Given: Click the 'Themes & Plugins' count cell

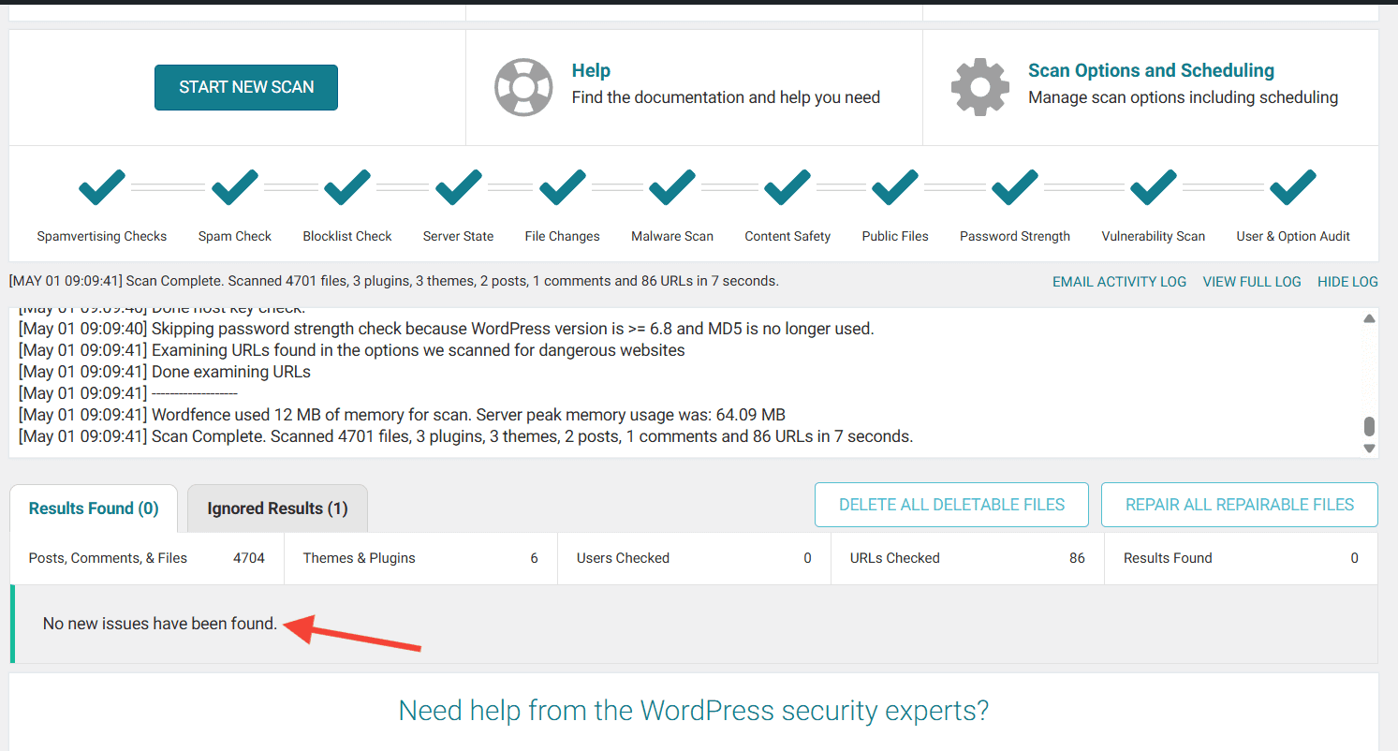Looking at the screenshot, I should pyautogui.click(x=420, y=558).
